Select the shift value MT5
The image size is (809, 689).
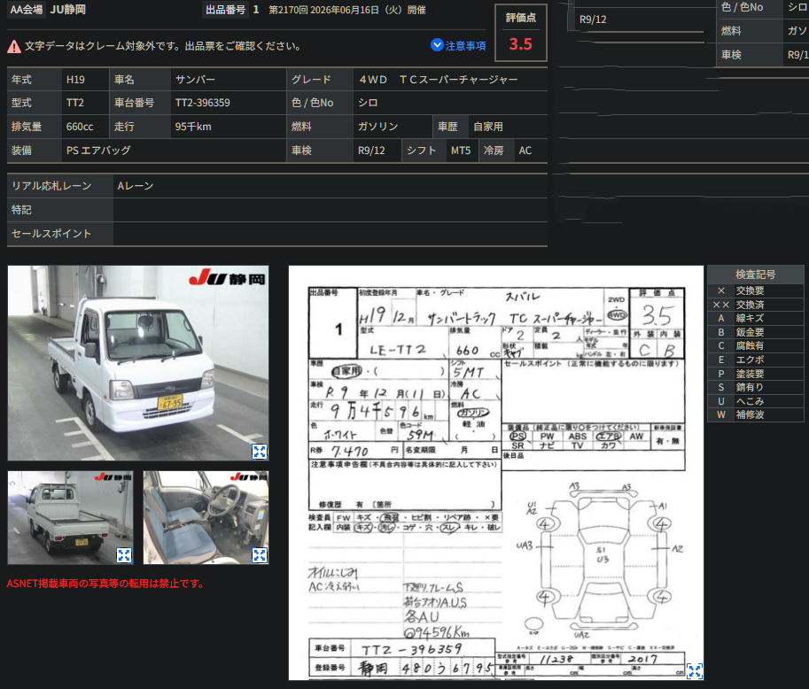coord(461,150)
